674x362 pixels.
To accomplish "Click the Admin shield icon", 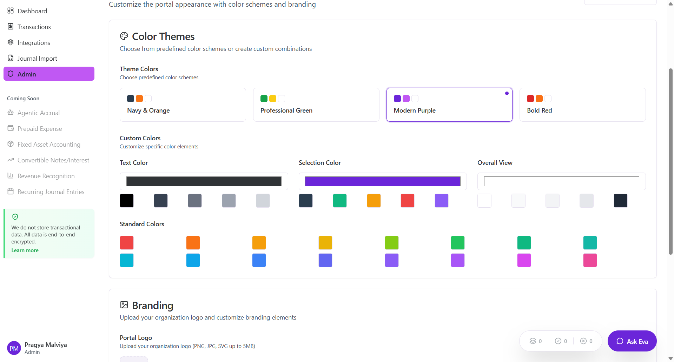I will tap(11, 74).
